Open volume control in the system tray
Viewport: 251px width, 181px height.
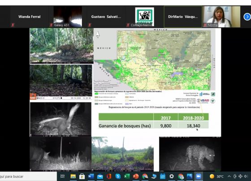point(246,177)
